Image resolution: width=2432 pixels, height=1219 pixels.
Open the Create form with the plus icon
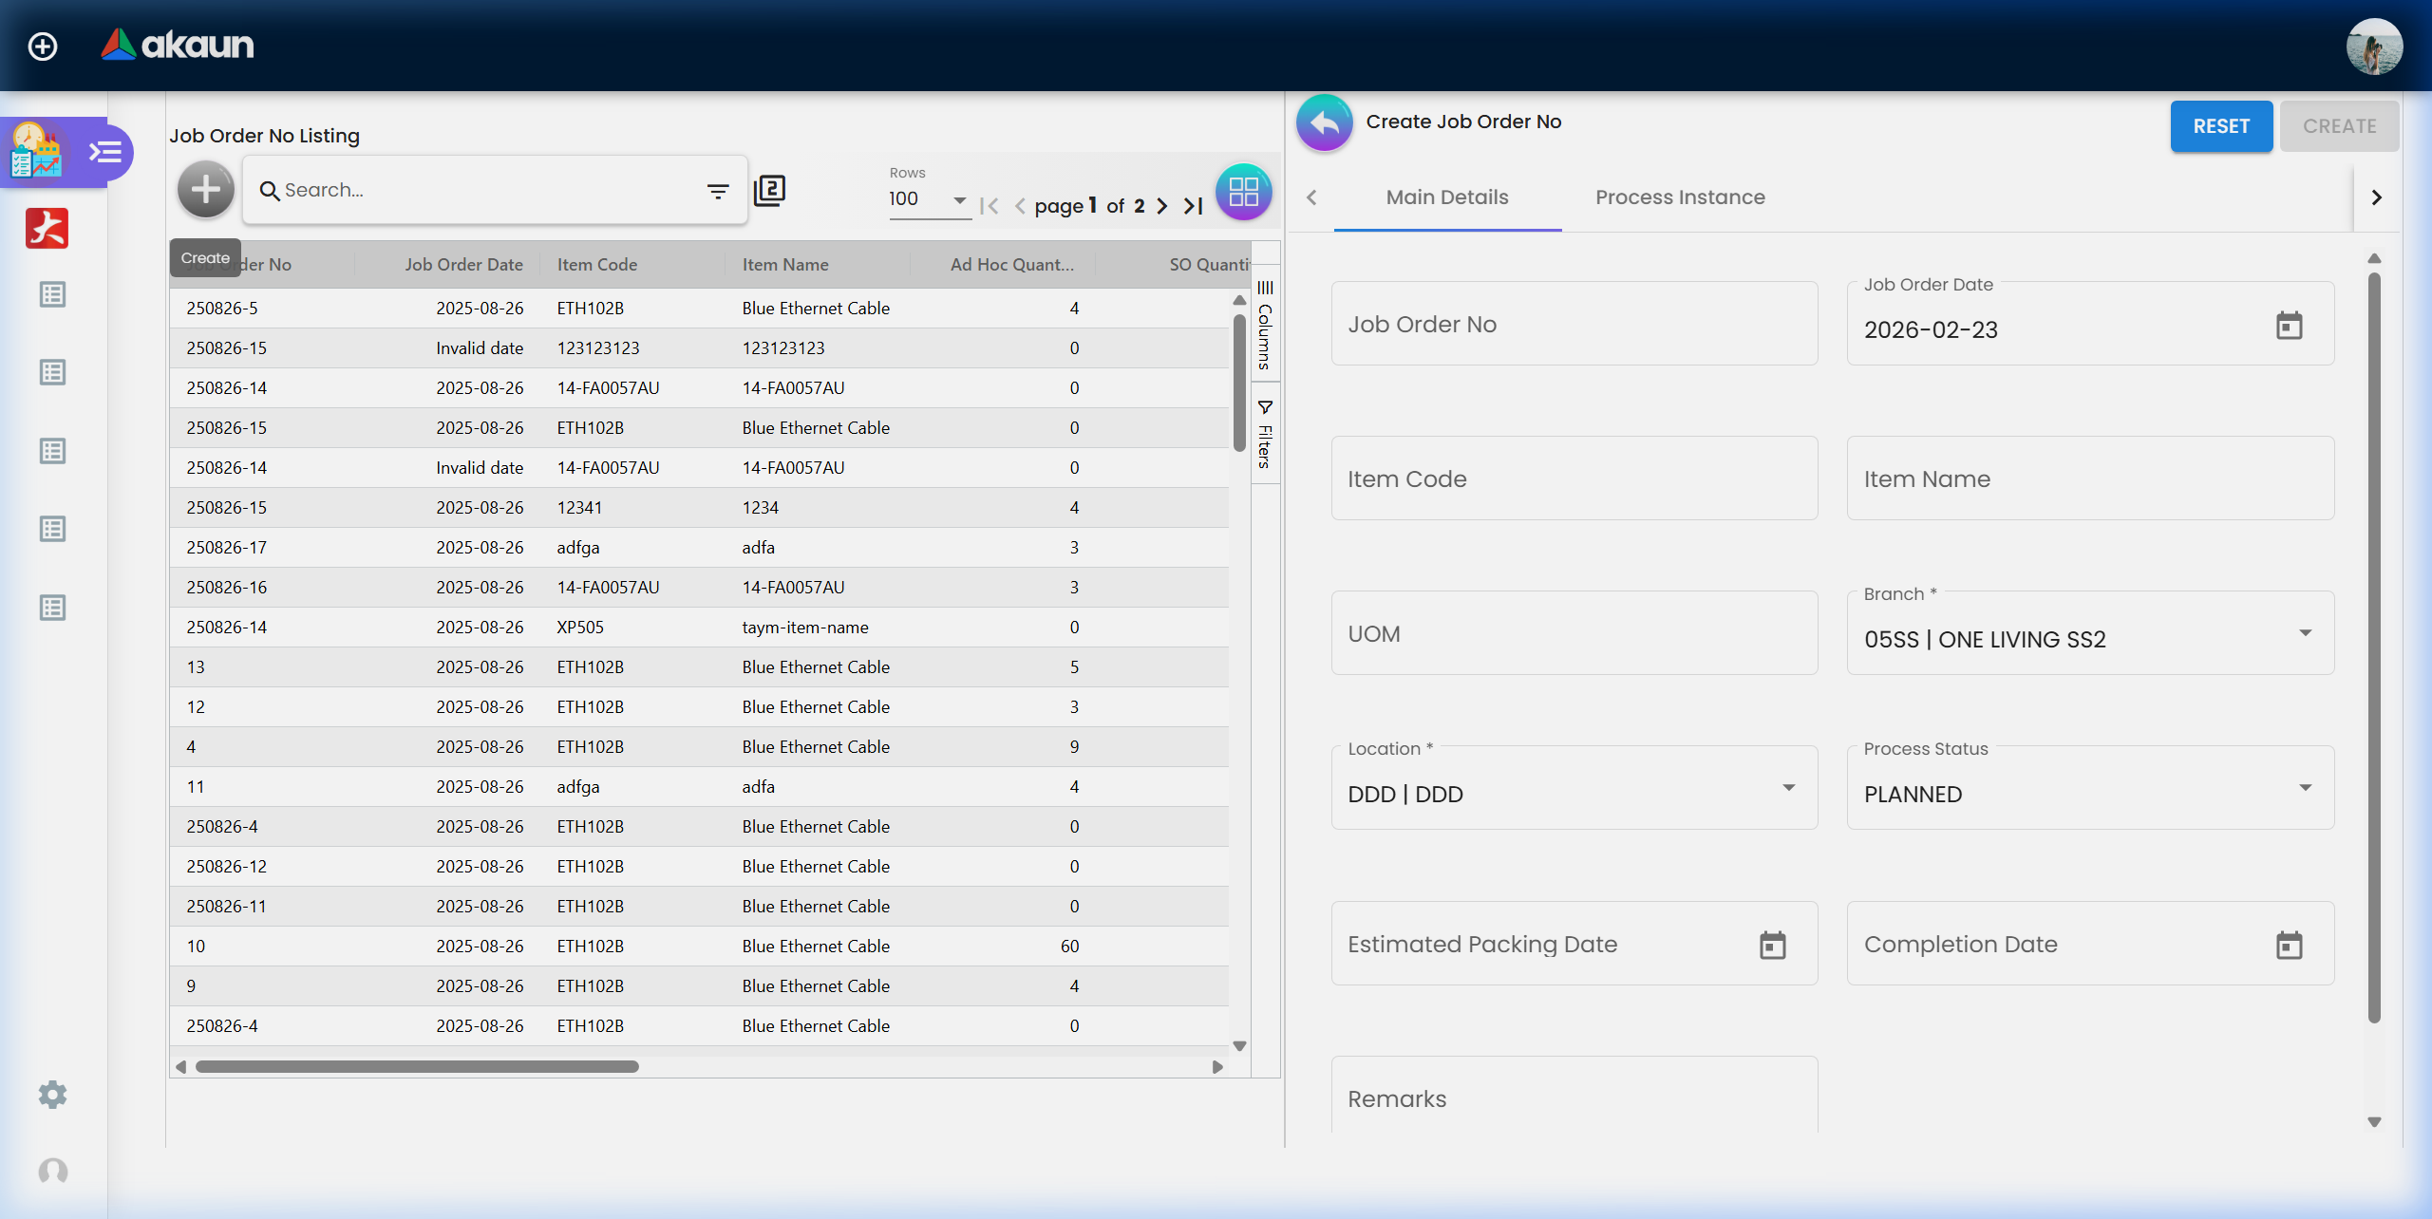[x=205, y=189]
